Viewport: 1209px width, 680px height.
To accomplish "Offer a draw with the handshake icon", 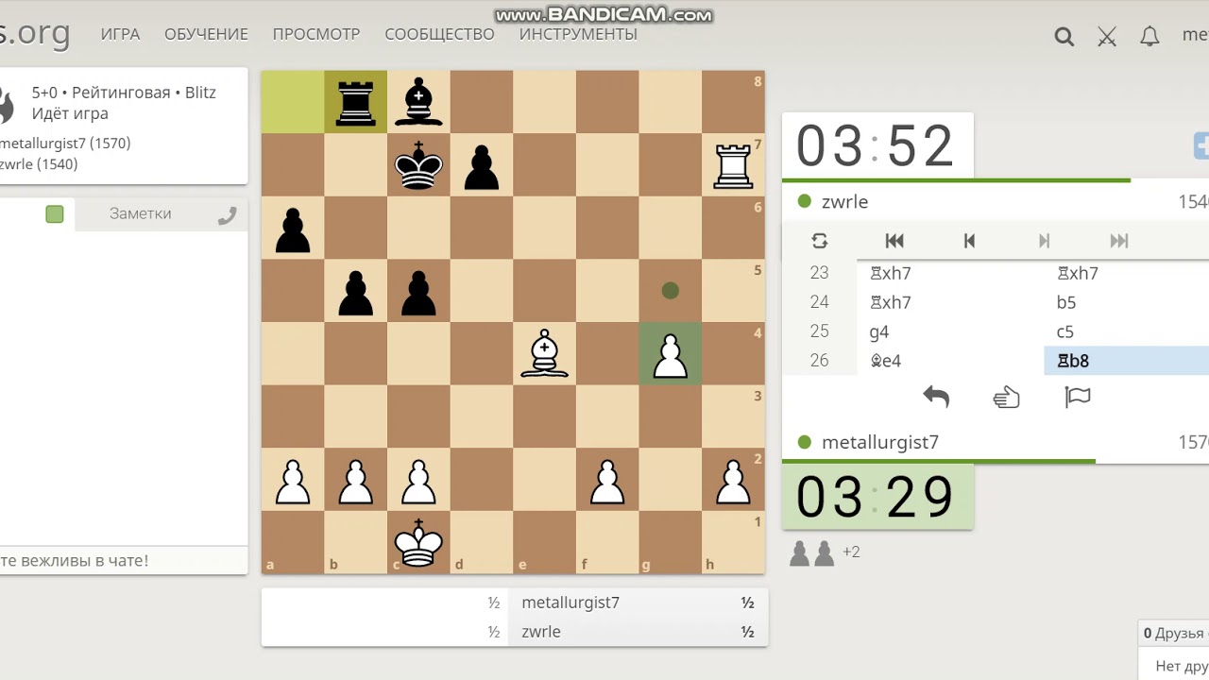I will point(1007,398).
